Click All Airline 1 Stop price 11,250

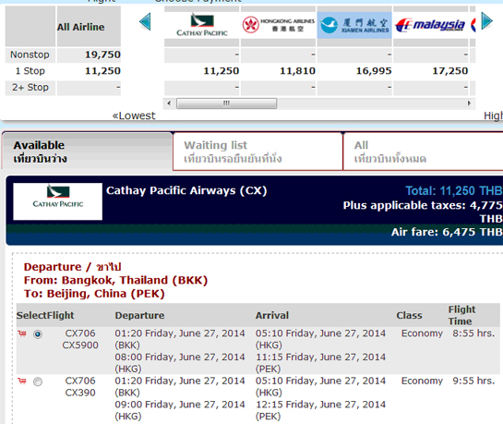click(102, 71)
